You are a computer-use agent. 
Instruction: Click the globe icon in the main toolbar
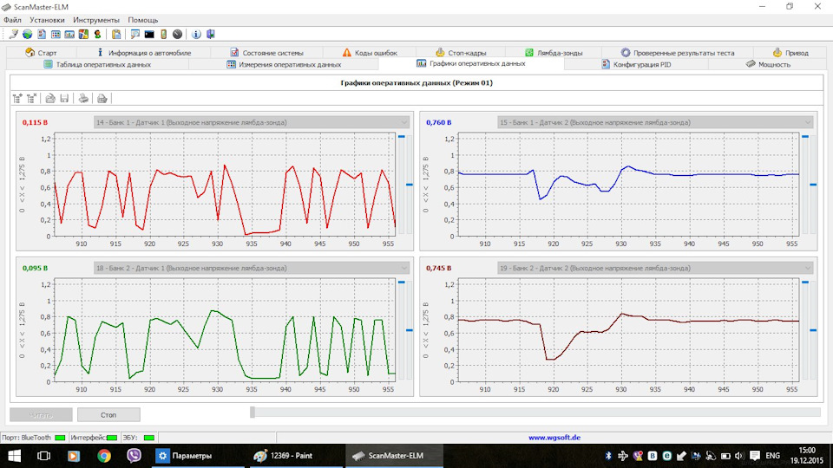pos(27,35)
